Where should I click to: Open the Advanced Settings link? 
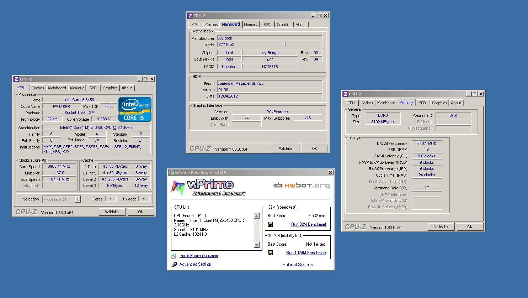coord(196,264)
